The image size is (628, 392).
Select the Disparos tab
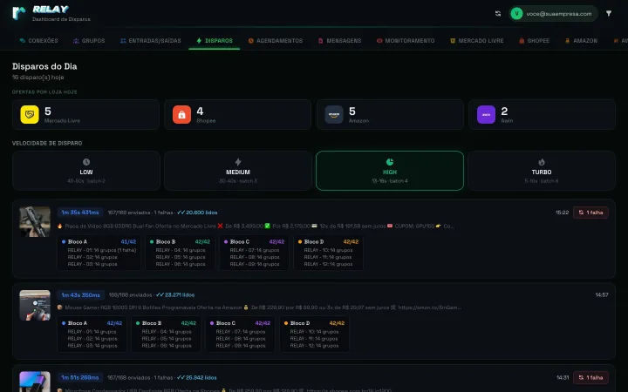coord(215,41)
